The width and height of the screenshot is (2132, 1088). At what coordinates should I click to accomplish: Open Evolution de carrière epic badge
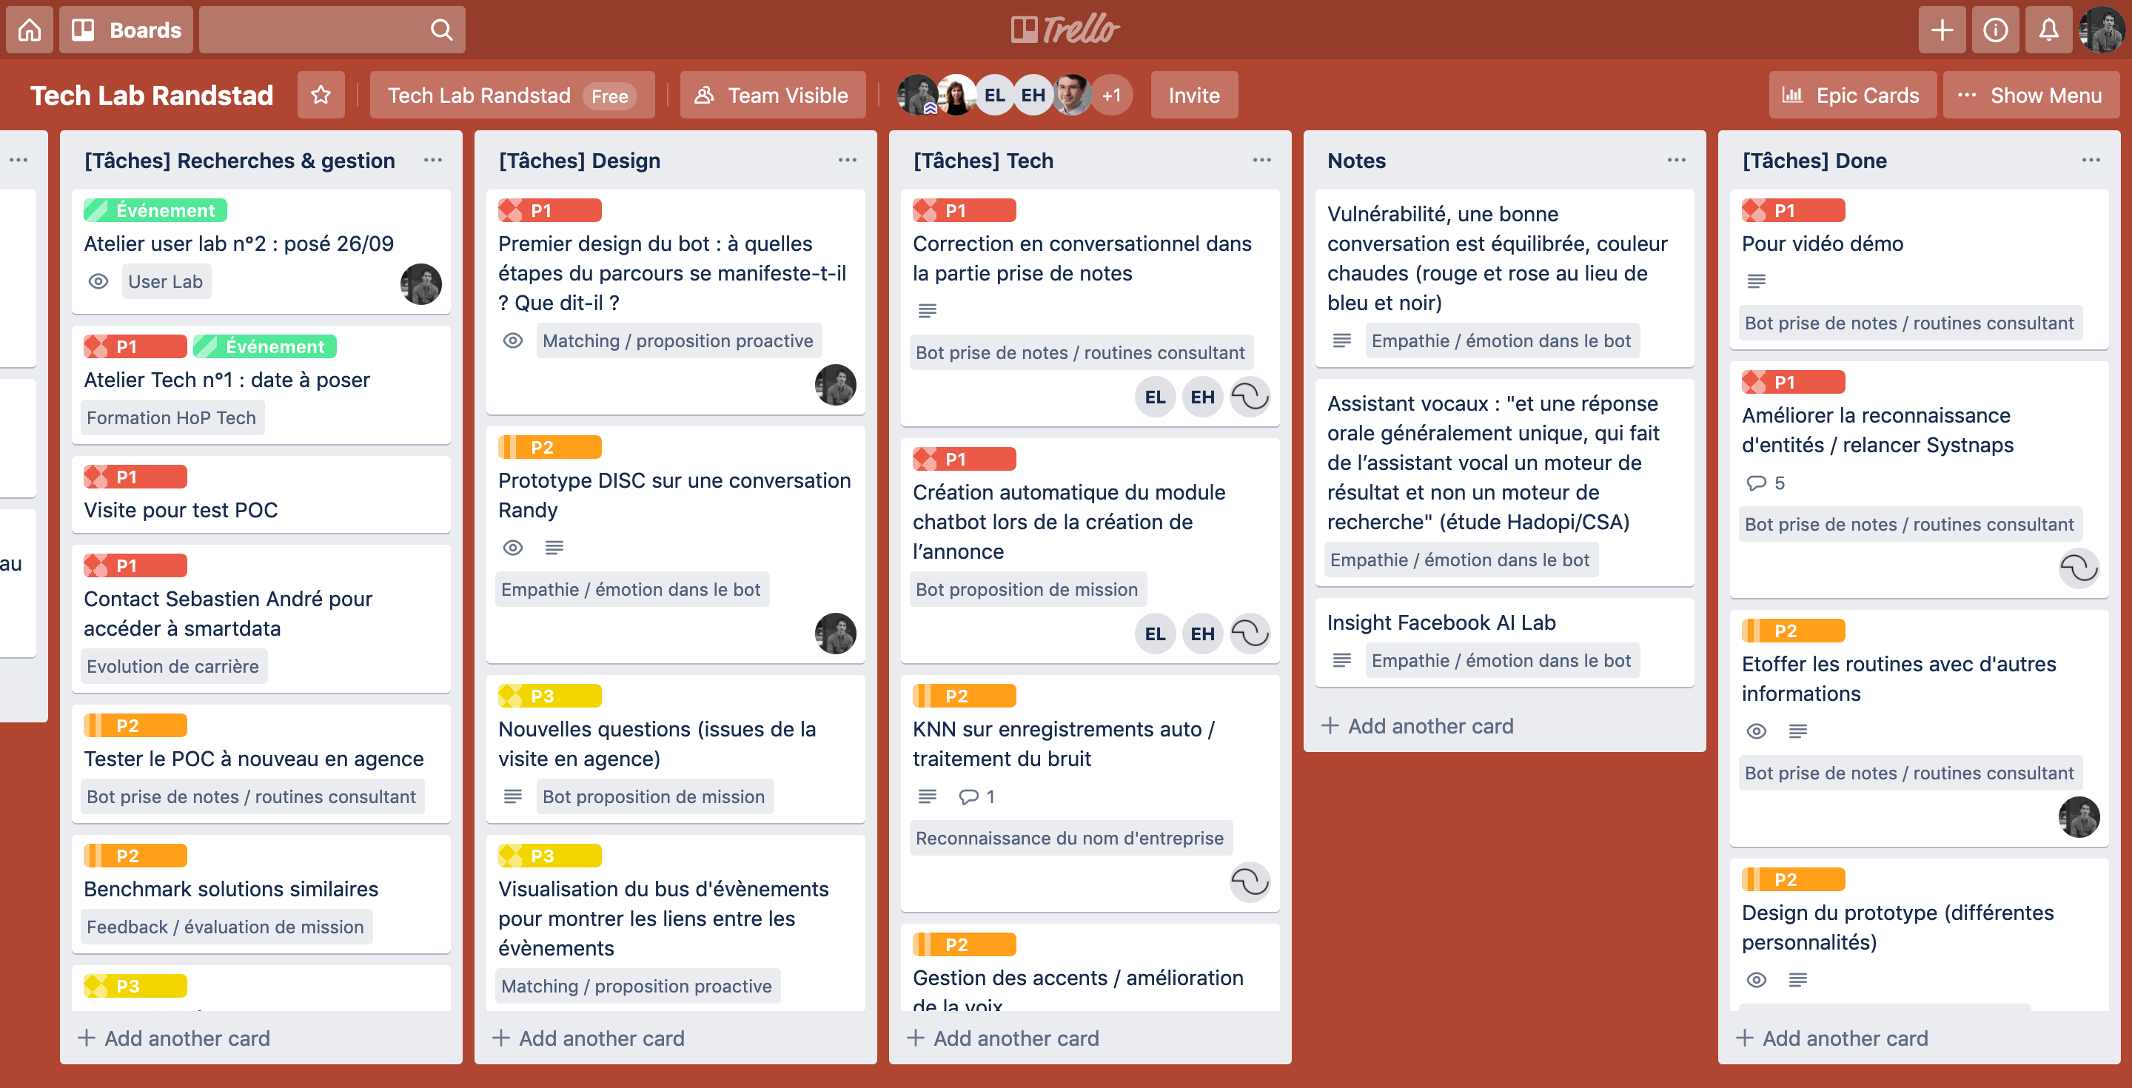pyautogui.click(x=172, y=666)
